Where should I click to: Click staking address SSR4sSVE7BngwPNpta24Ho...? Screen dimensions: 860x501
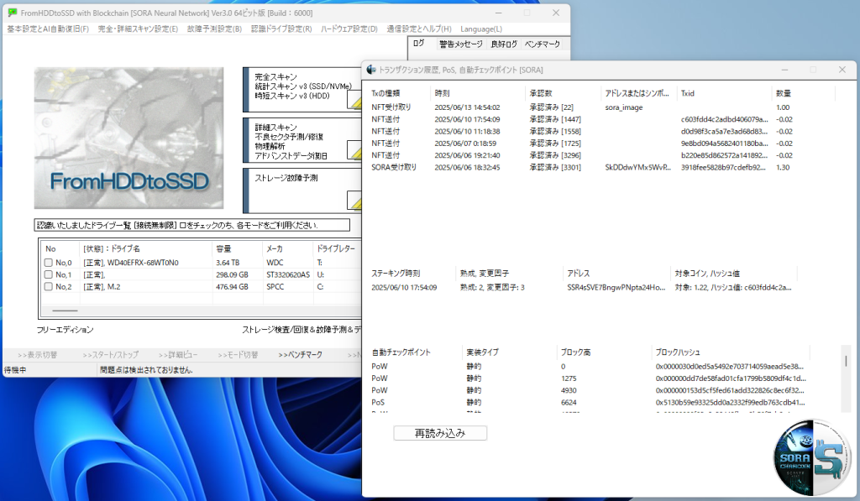point(616,287)
